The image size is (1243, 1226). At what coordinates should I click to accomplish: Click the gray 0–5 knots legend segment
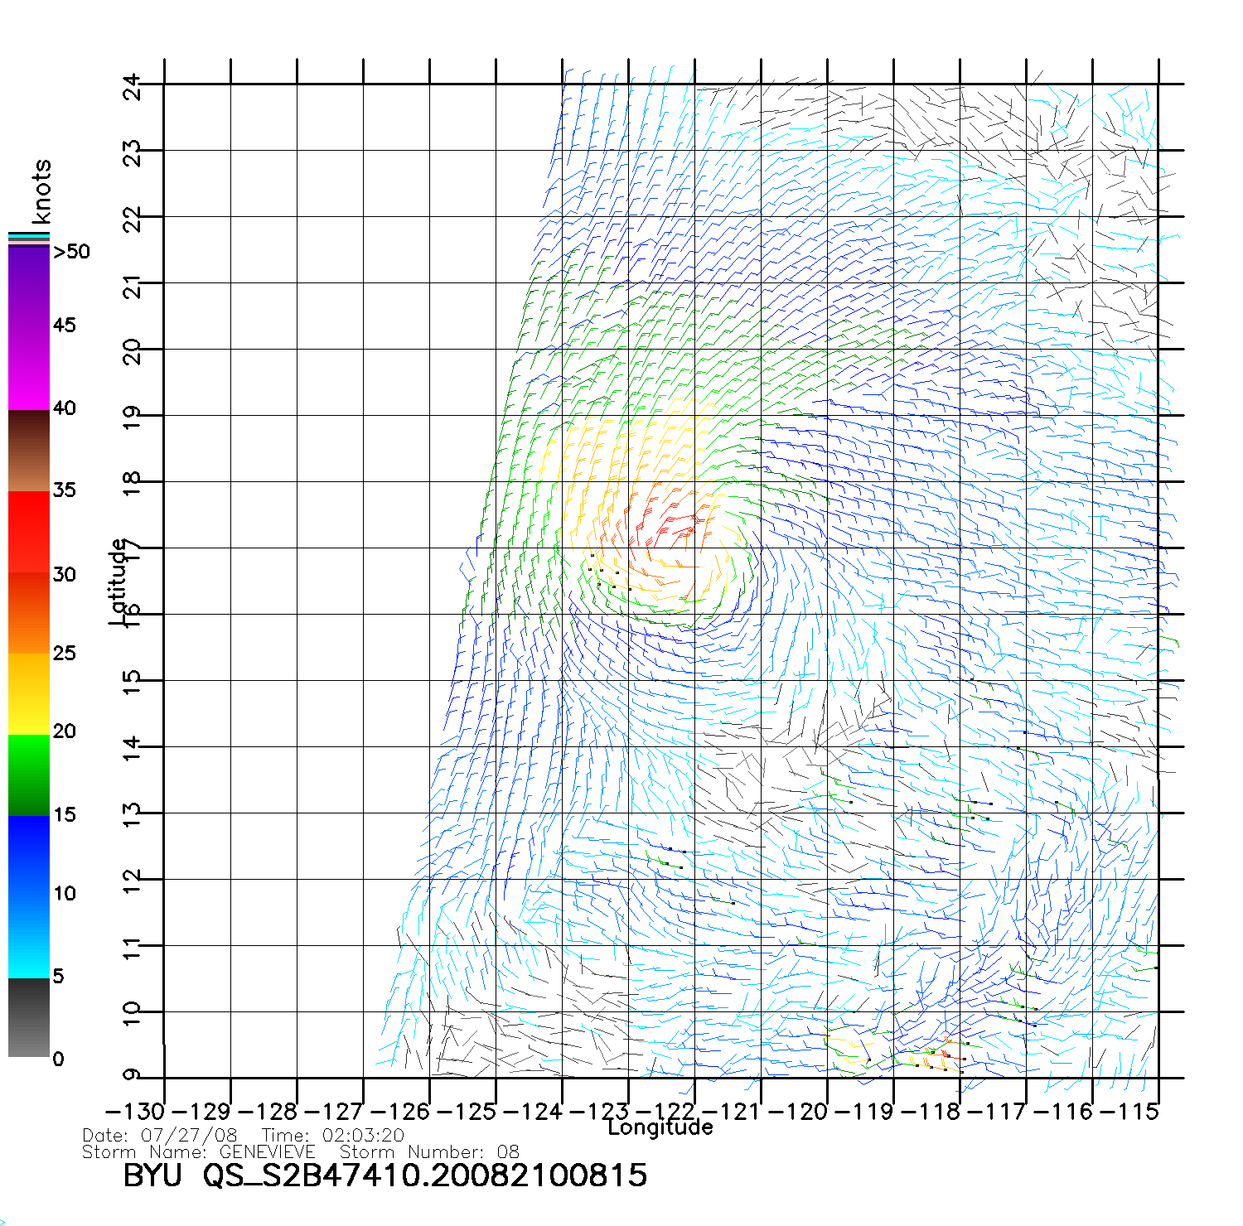pyautogui.click(x=29, y=1017)
